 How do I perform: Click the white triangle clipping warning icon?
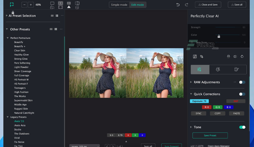coord(69,7)
